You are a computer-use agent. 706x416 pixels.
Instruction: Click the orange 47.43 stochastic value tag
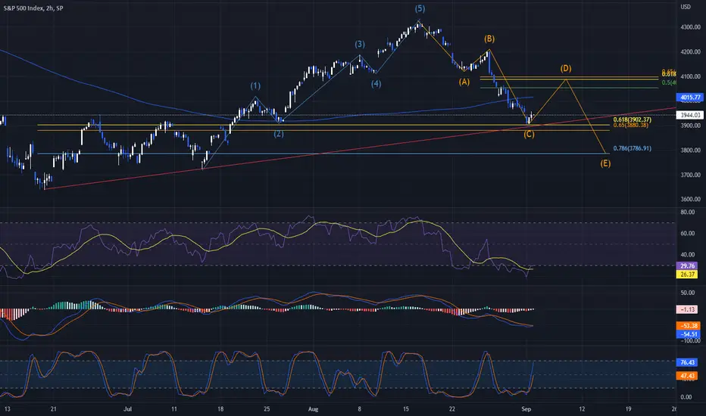[687, 375]
